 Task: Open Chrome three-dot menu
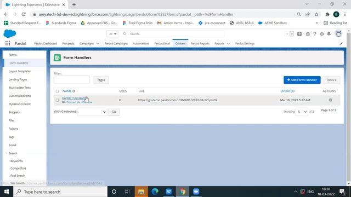(x=345, y=14)
